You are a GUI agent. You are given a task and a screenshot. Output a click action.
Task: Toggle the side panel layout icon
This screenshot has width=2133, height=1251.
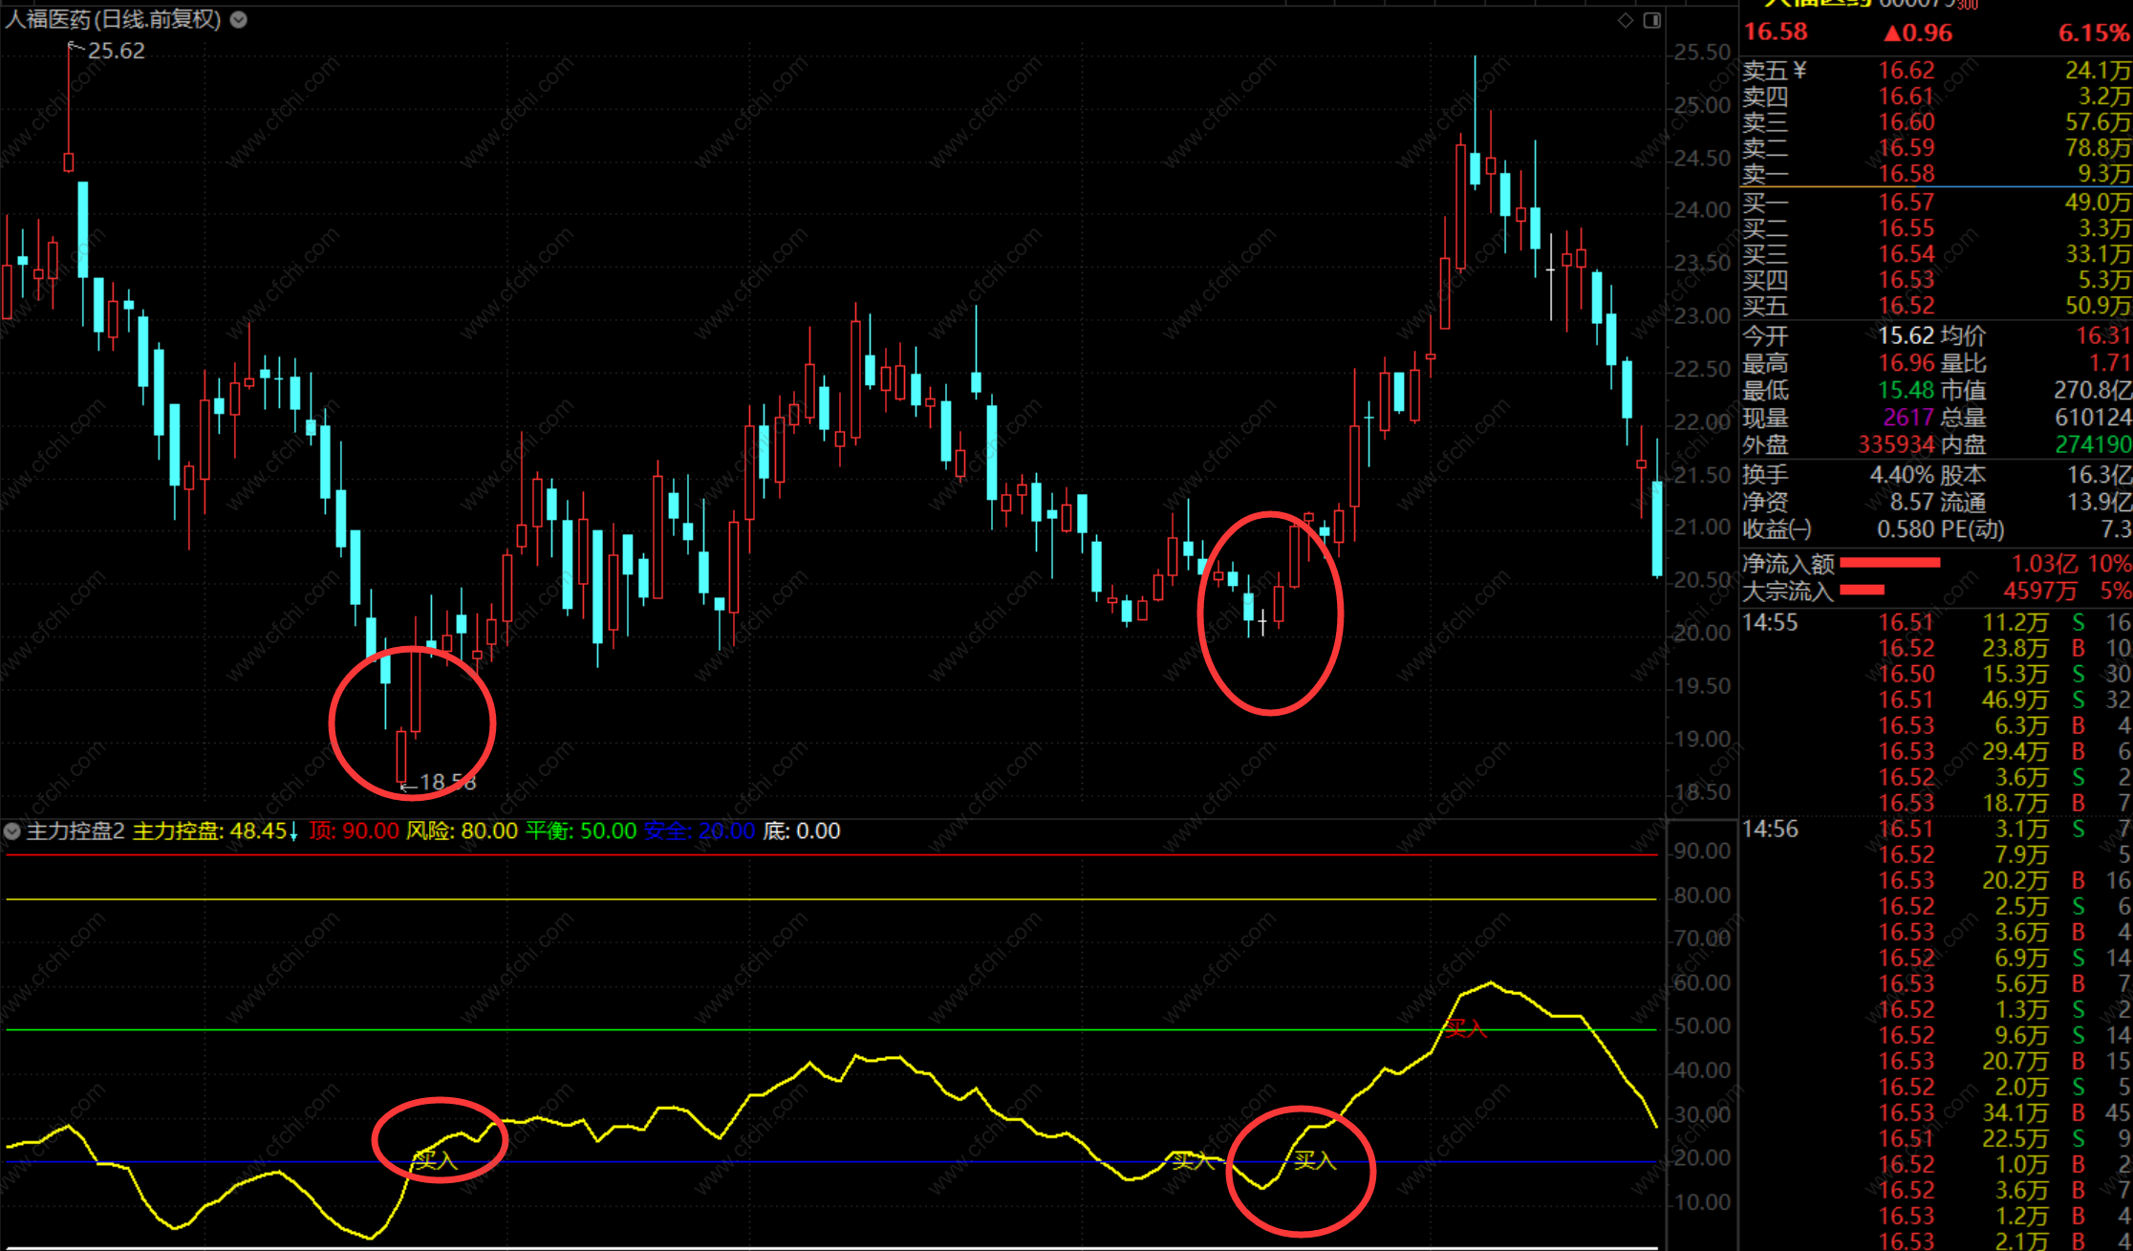coord(1651,20)
